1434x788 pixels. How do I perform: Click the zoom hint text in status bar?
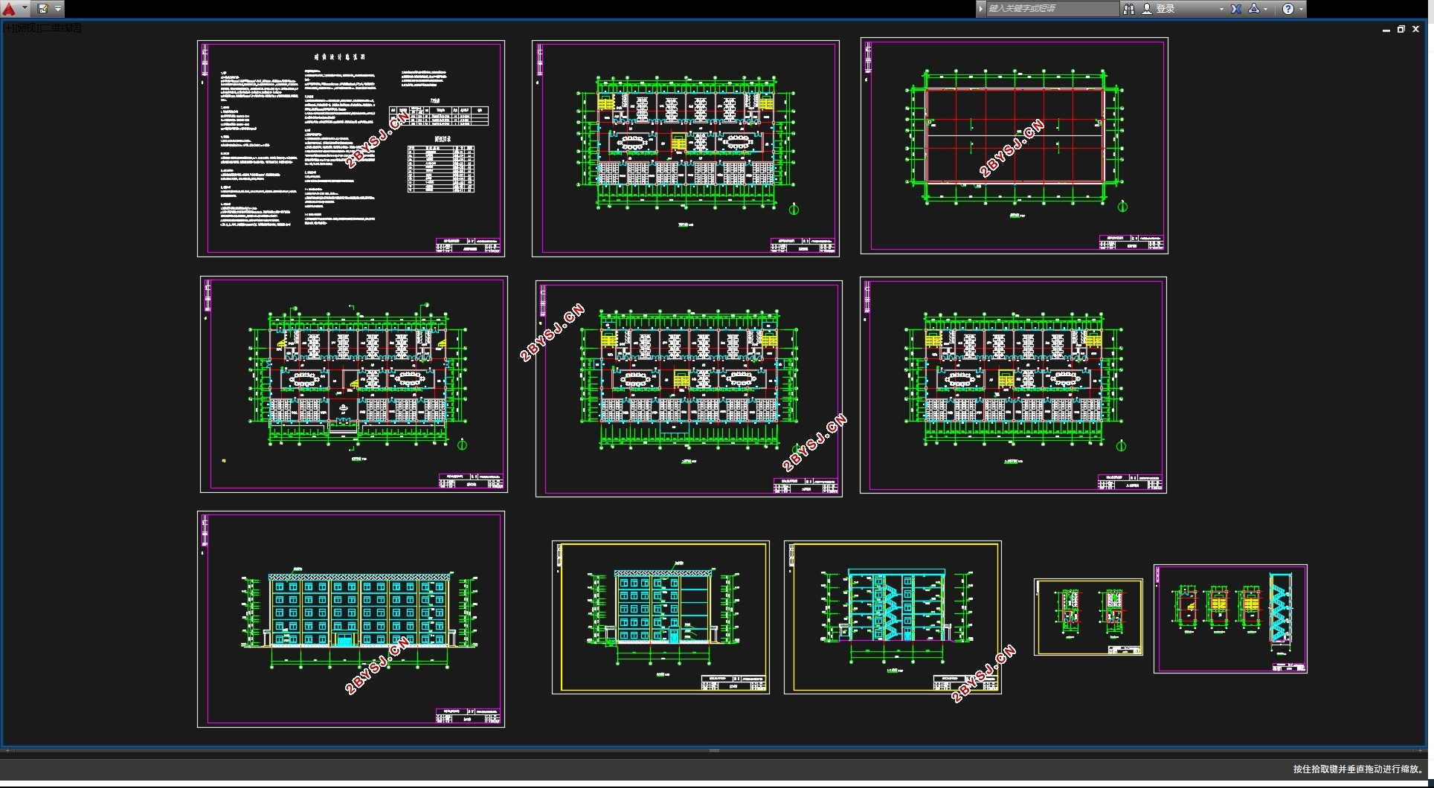point(1358,769)
